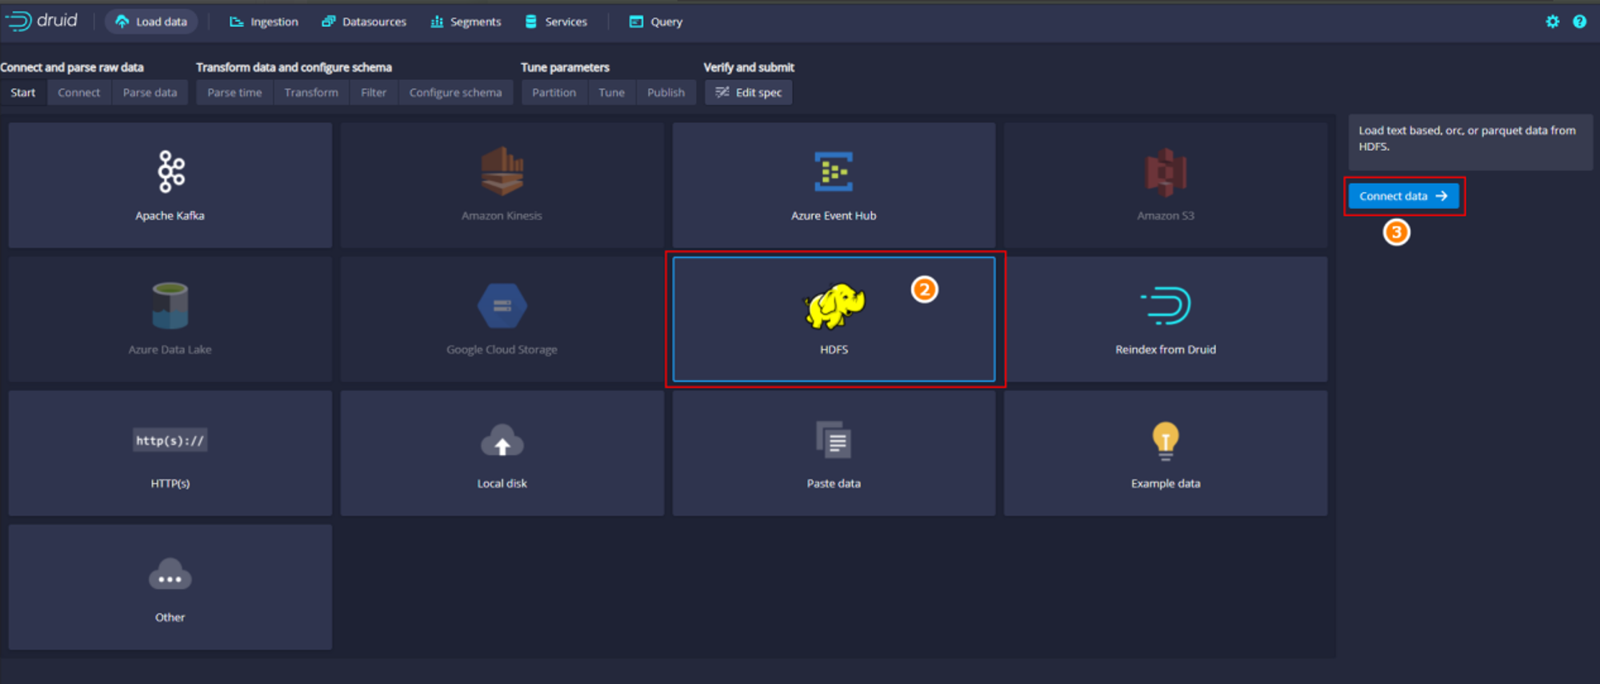Image resolution: width=1600 pixels, height=684 pixels.
Task: Click the 'Load text based, orc' description
Action: 1467,138
